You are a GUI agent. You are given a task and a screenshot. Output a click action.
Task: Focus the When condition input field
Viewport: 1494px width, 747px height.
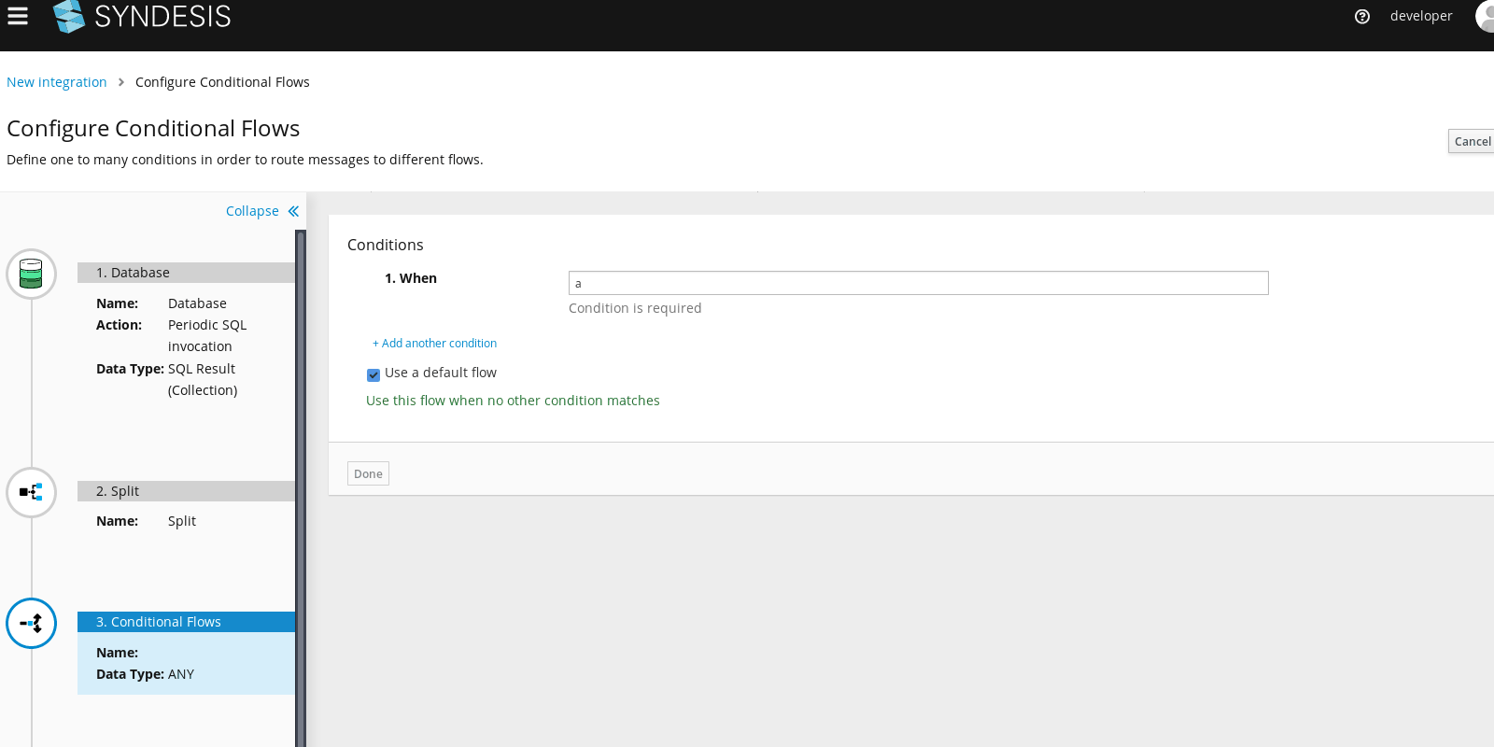[x=918, y=283]
